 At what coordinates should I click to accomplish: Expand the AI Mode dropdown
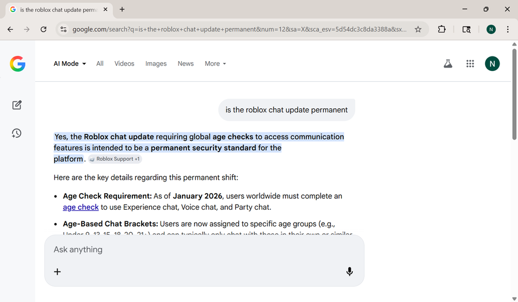pos(70,64)
